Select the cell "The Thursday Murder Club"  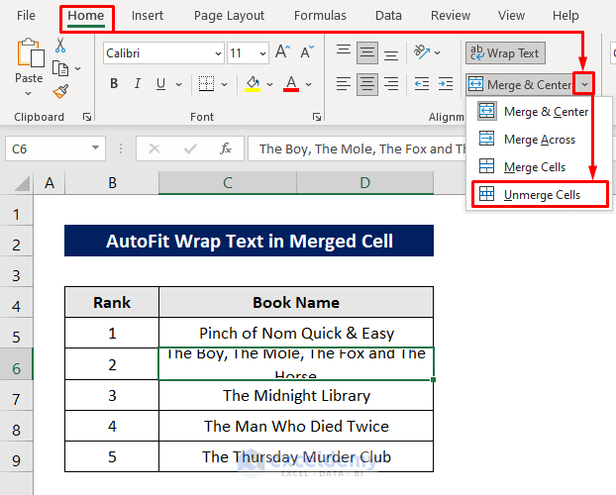click(x=296, y=456)
